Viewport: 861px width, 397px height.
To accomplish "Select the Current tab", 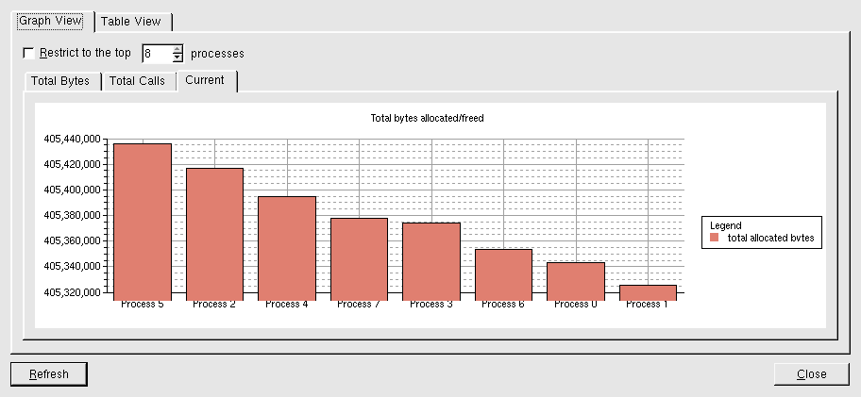I will click(205, 80).
